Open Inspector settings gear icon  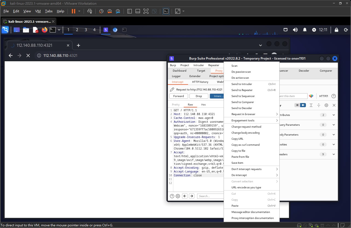coord(326,105)
